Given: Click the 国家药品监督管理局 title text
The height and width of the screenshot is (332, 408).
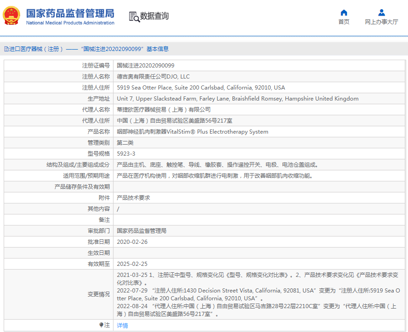Looking at the screenshot, I should tap(70, 13).
